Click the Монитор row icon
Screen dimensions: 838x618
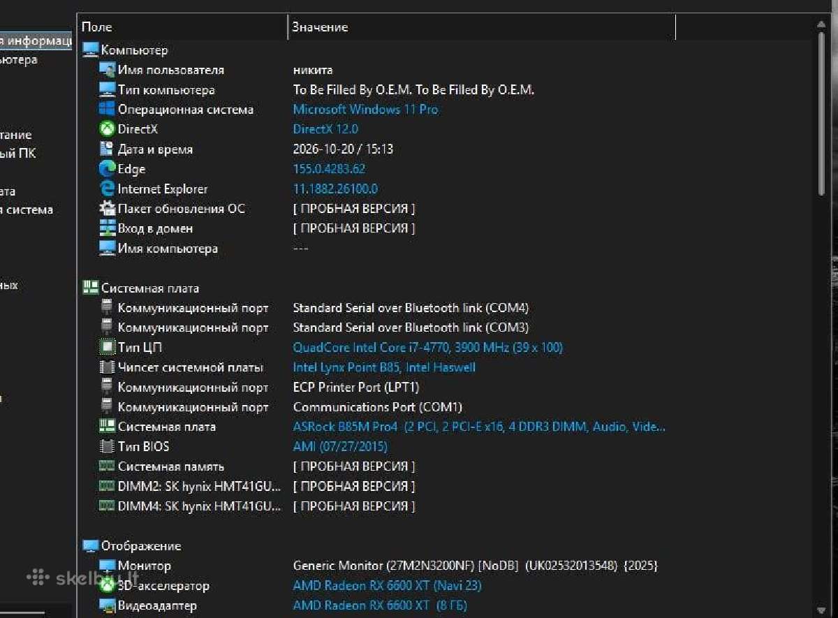click(x=107, y=566)
